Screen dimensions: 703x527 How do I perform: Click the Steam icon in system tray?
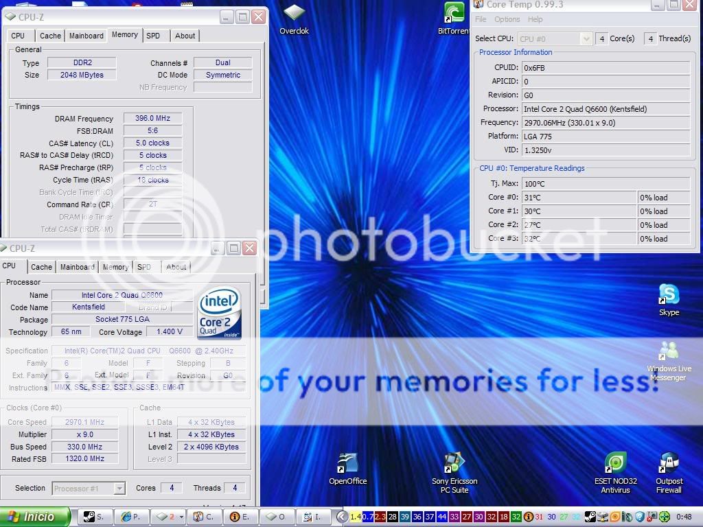click(590, 517)
